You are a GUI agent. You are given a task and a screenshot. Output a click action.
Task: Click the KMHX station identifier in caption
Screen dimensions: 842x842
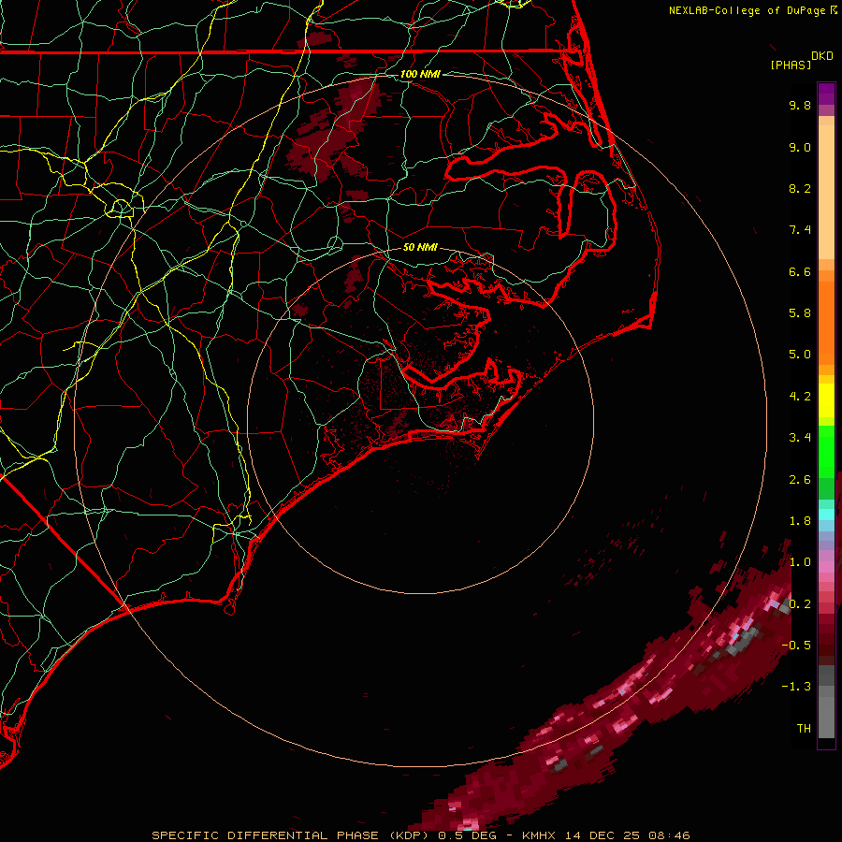click(539, 835)
